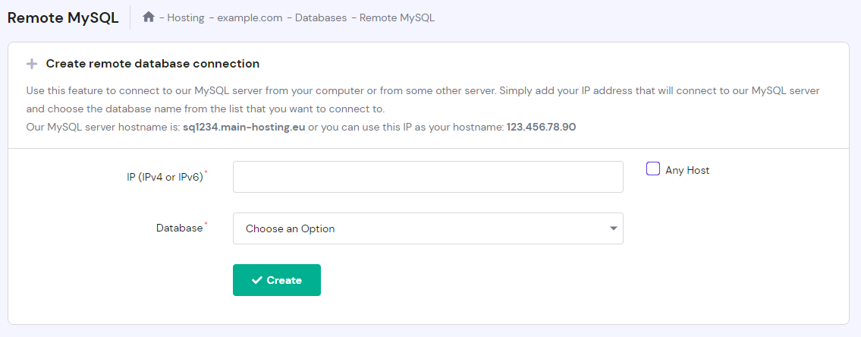
Task: Enable the Any Host checkbox
Action: click(653, 169)
